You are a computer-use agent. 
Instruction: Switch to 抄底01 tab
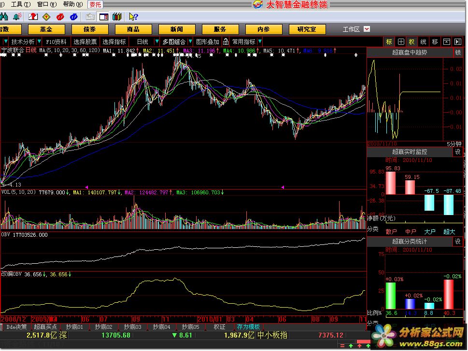click(74, 327)
